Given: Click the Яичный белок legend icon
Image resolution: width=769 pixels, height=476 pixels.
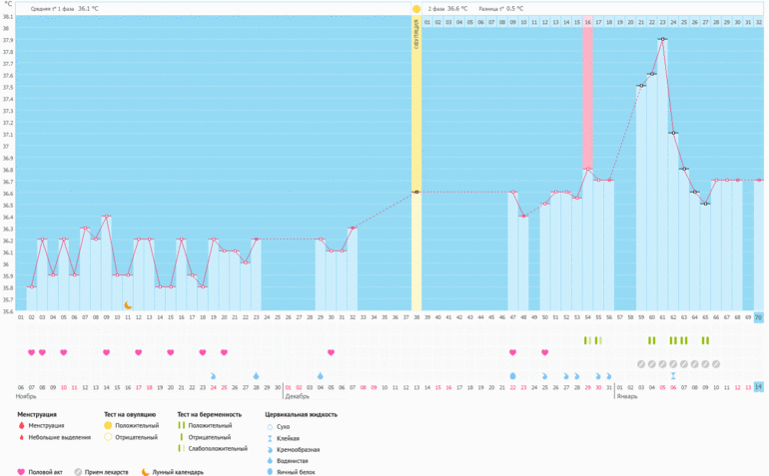Looking at the screenshot, I should (x=270, y=472).
